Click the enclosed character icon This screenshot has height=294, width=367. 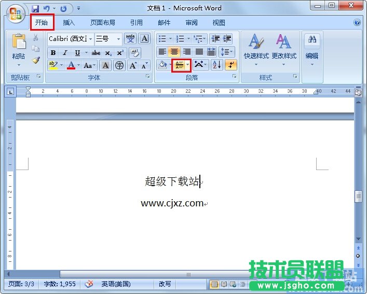tap(119, 65)
